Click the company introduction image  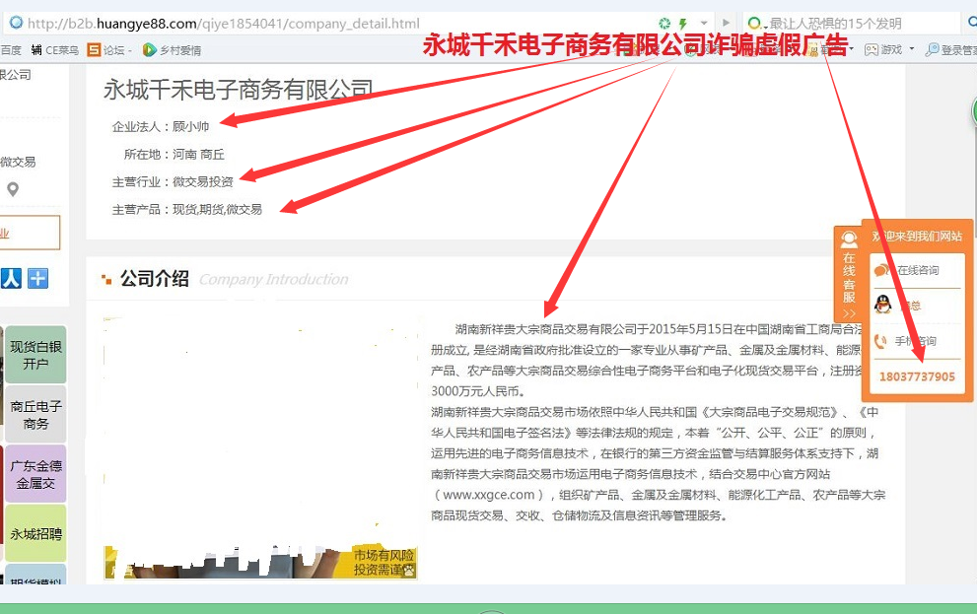click(260, 447)
